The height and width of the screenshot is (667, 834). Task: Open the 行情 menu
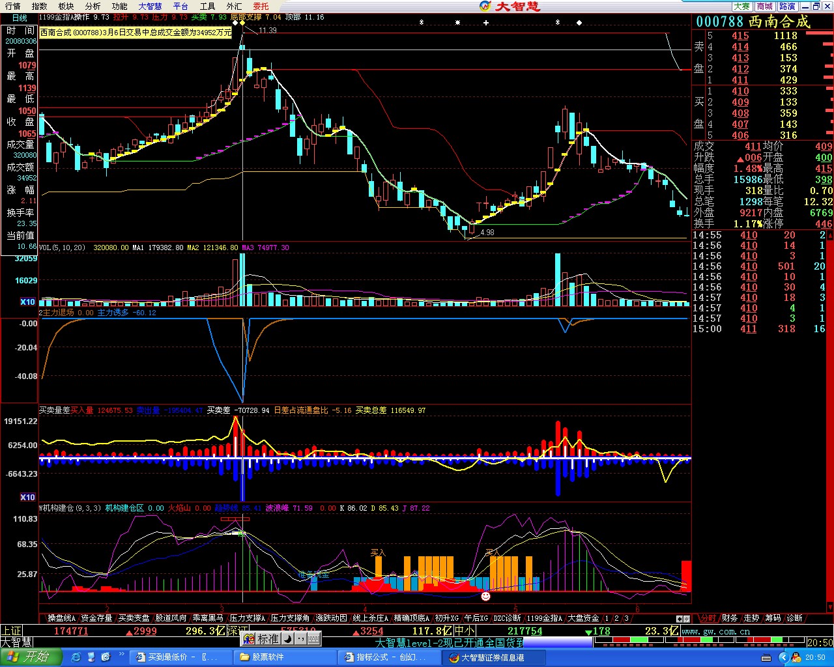(12, 6)
